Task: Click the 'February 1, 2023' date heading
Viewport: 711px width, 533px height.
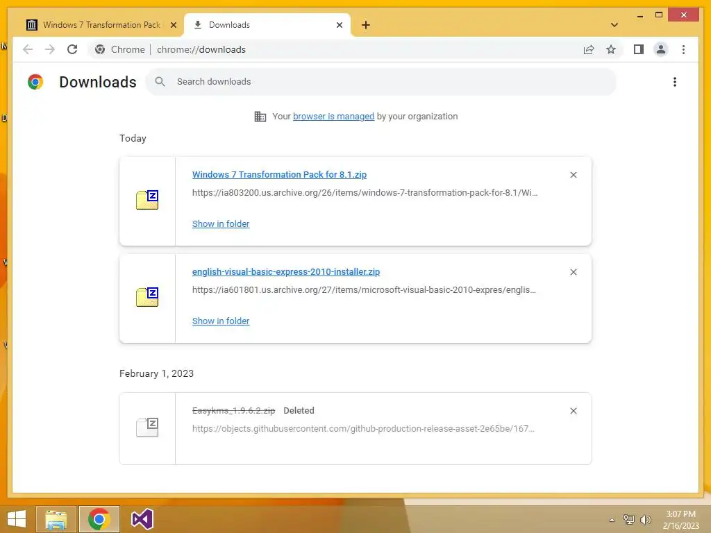Action: point(156,373)
